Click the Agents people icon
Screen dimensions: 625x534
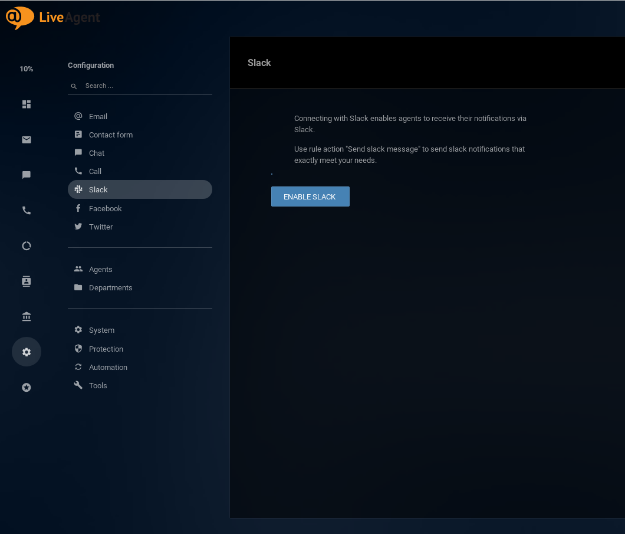[78, 269]
